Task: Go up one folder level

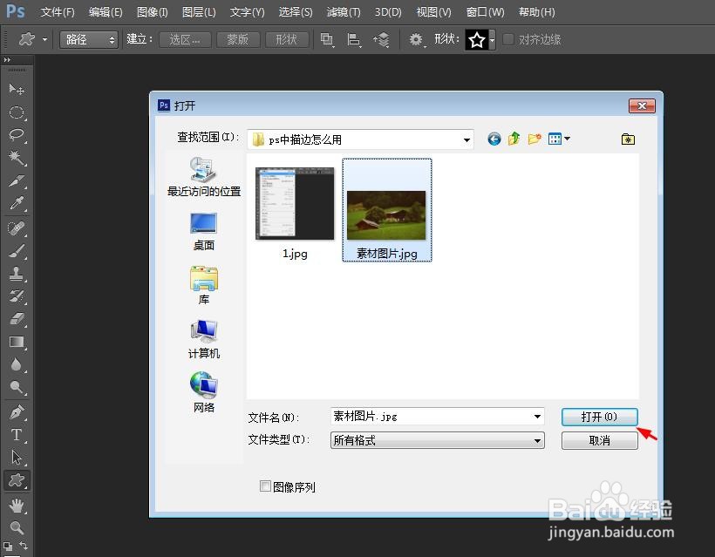Action: [514, 139]
